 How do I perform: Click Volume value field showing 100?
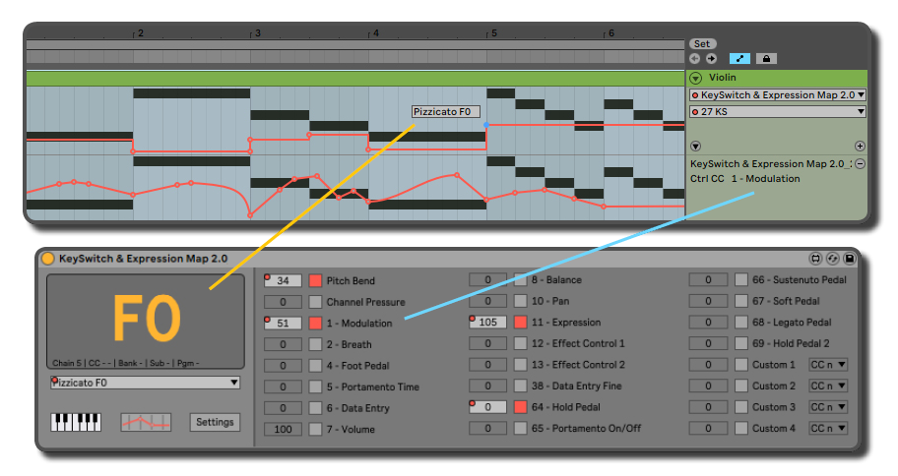283,429
